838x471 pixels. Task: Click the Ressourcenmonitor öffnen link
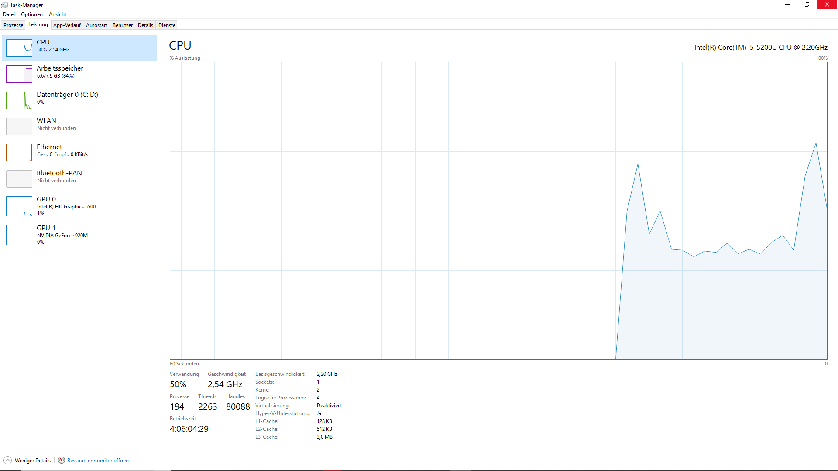98,461
